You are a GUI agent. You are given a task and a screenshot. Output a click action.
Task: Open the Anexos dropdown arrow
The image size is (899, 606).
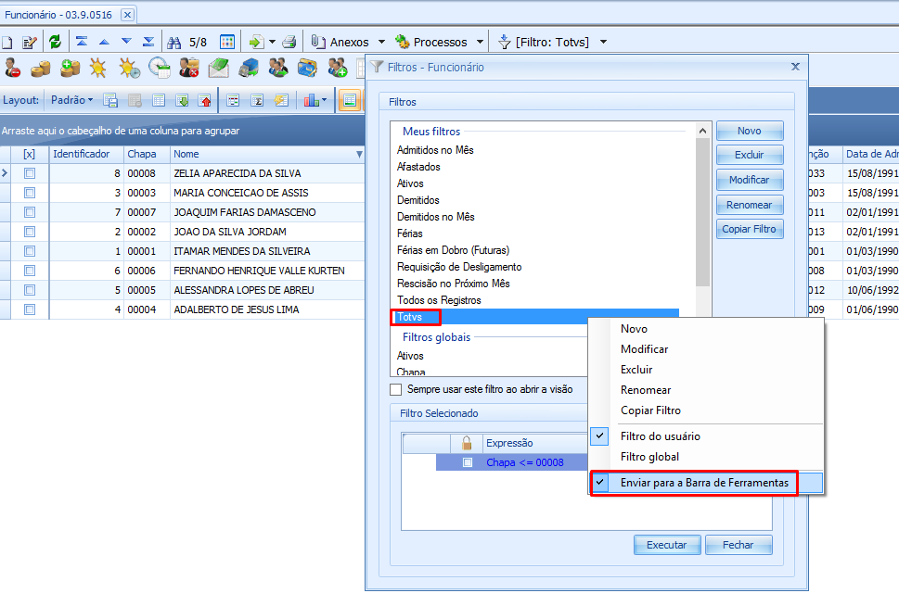pyautogui.click(x=382, y=42)
